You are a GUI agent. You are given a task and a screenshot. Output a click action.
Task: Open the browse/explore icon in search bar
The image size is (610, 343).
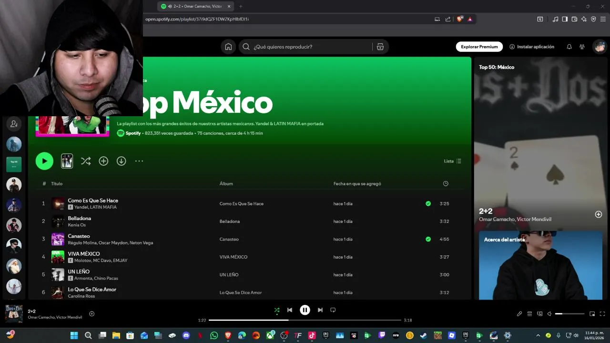click(x=380, y=47)
